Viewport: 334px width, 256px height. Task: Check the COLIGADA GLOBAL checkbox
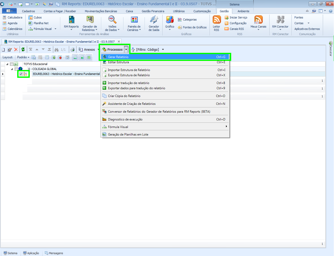(16, 69)
